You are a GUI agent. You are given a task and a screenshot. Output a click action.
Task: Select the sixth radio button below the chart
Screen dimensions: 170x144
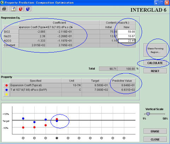[x=79, y=138]
